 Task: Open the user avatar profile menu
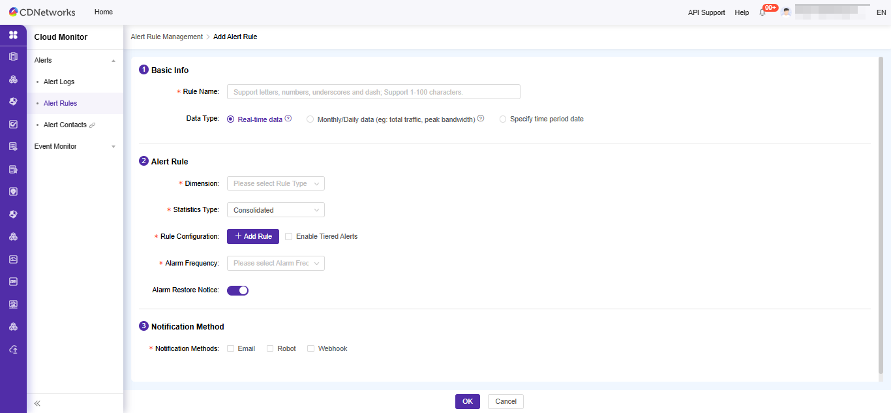click(786, 12)
